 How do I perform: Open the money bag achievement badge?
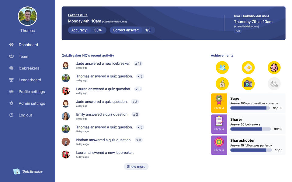222,84
